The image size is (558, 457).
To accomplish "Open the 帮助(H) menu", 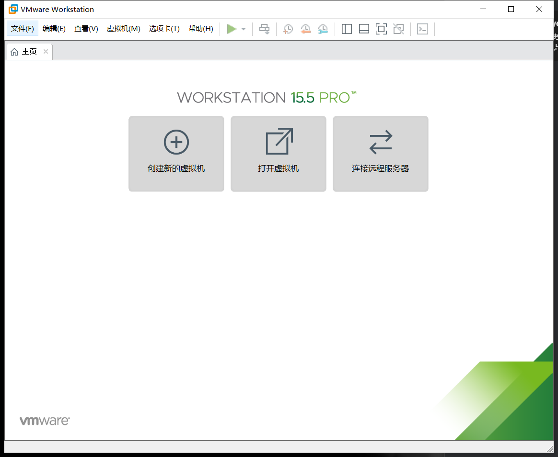I will 200,28.
